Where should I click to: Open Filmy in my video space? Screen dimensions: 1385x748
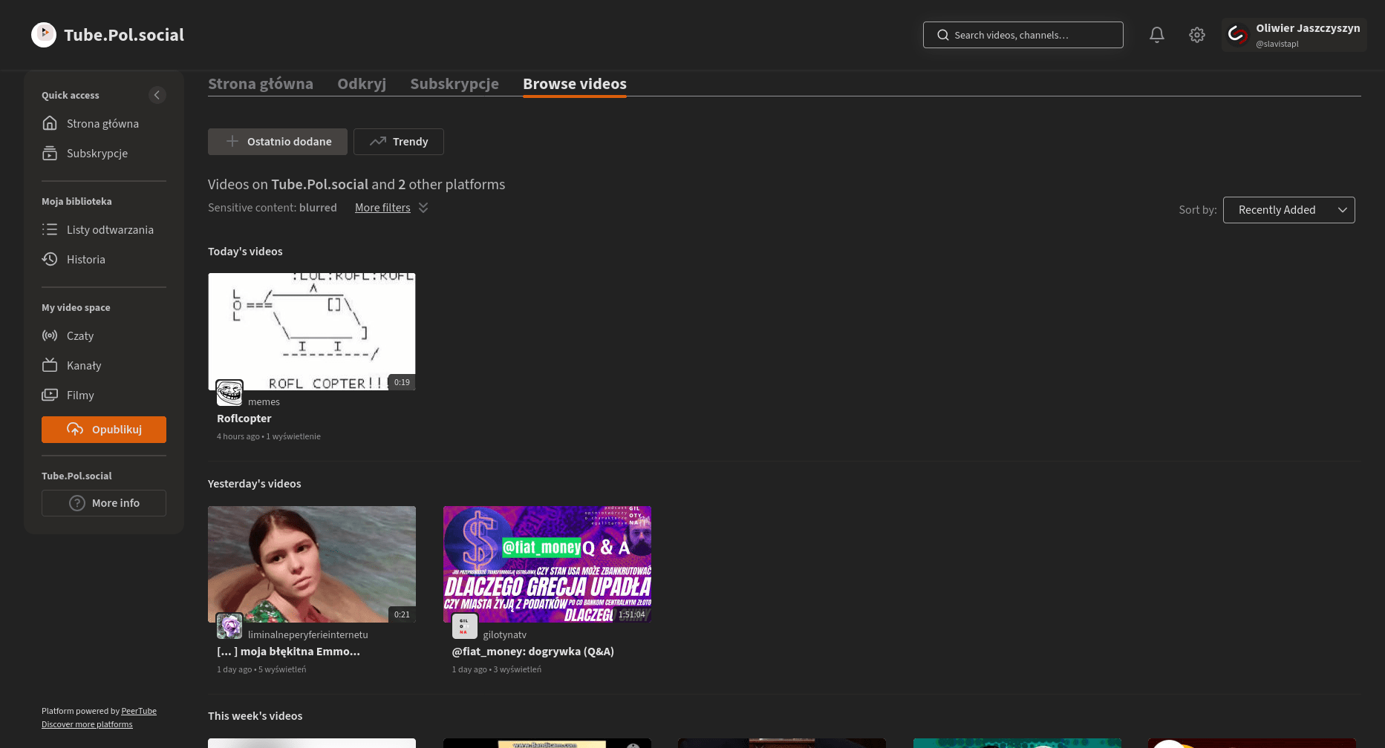pyautogui.click(x=80, y=396)
